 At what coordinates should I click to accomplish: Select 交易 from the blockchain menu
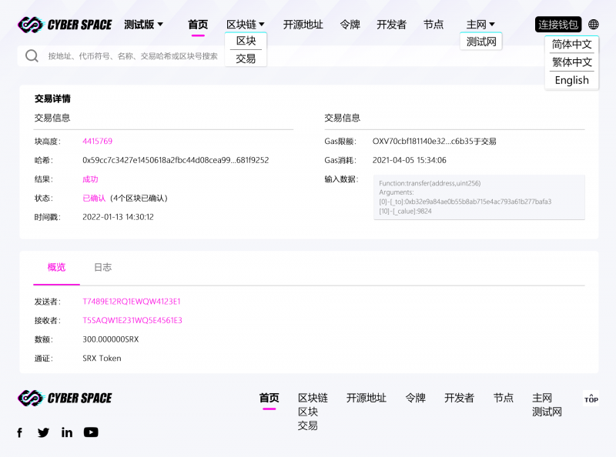click(x=246, y=58)
